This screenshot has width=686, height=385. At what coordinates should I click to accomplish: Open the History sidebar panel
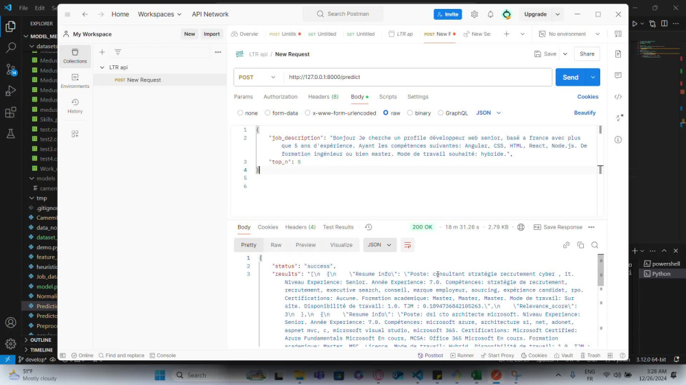point(75,106)
